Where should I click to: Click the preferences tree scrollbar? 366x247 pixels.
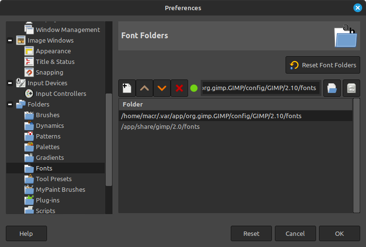(x=109, y=140)
